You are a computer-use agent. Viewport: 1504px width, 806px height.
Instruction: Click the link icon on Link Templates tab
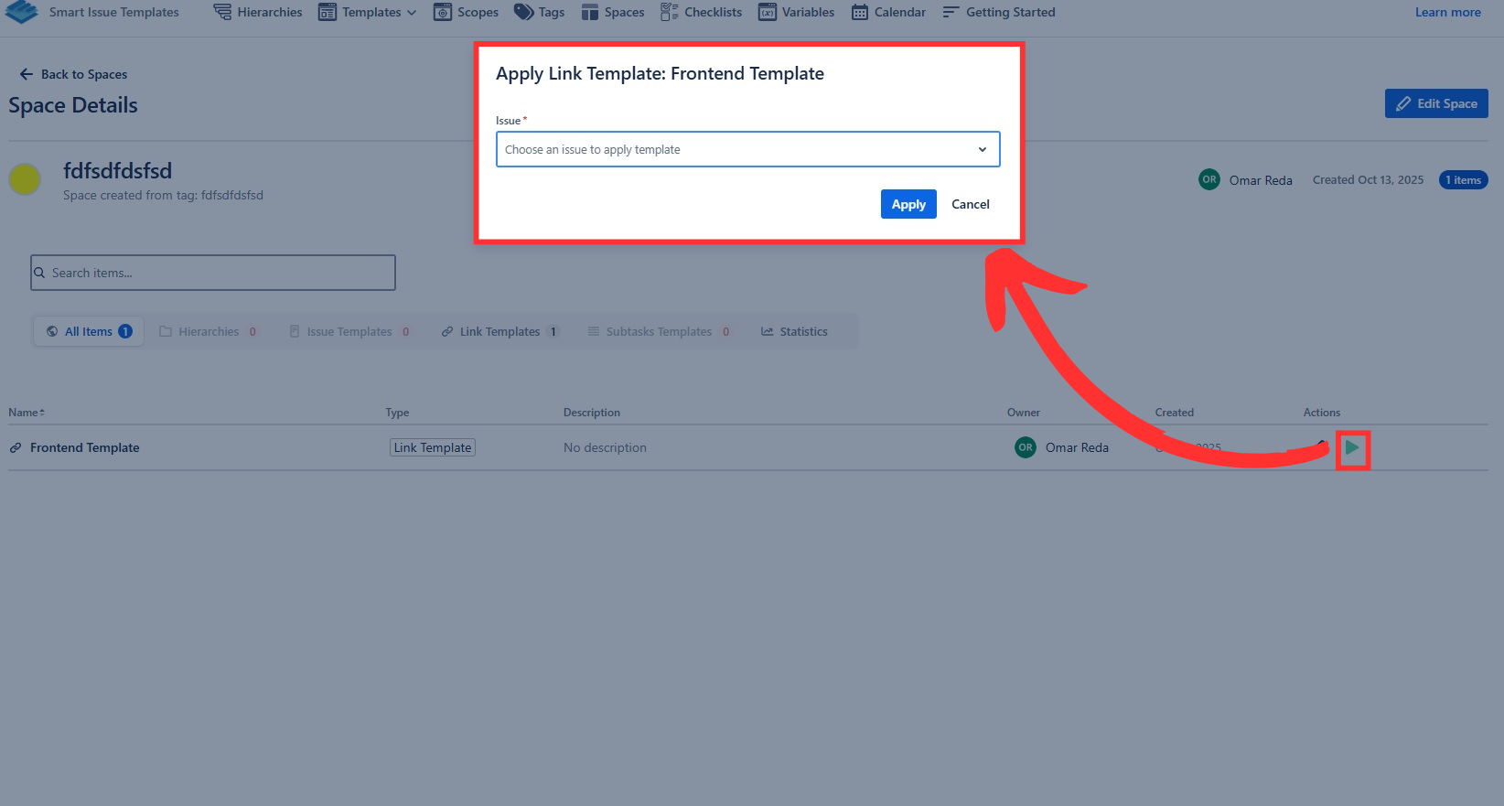[447, 331]
